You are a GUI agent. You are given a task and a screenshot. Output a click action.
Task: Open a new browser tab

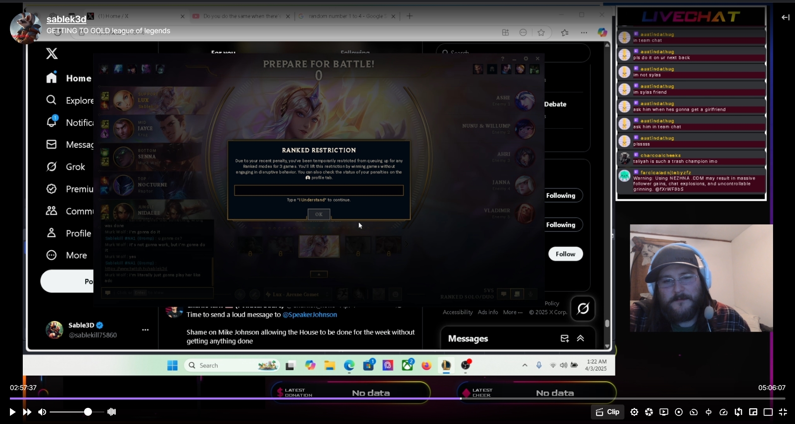pos(410,16)
